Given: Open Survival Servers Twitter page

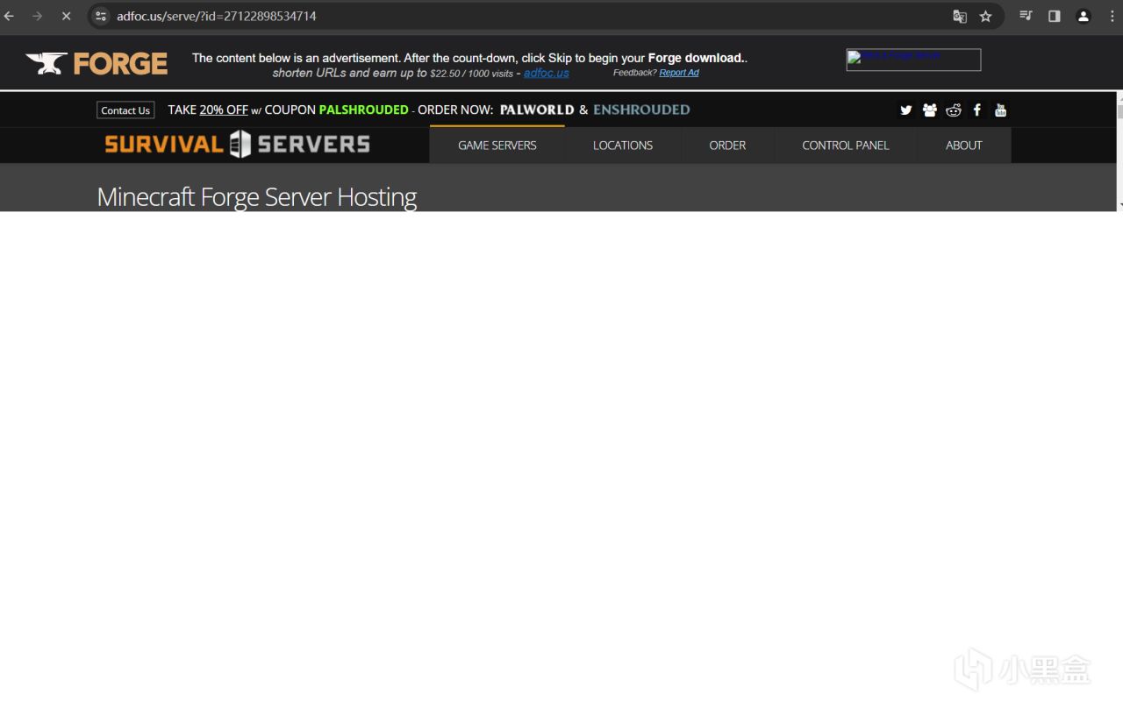Looking at the screenshot, I should 906,110.
